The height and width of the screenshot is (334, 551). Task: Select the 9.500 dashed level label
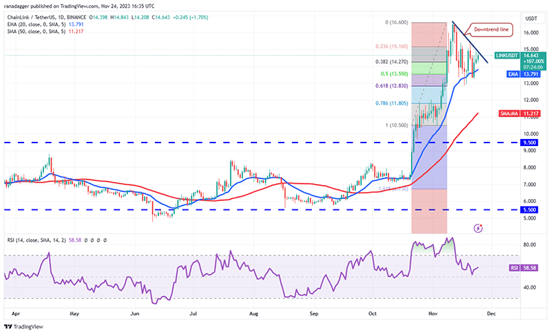point(530,143)
